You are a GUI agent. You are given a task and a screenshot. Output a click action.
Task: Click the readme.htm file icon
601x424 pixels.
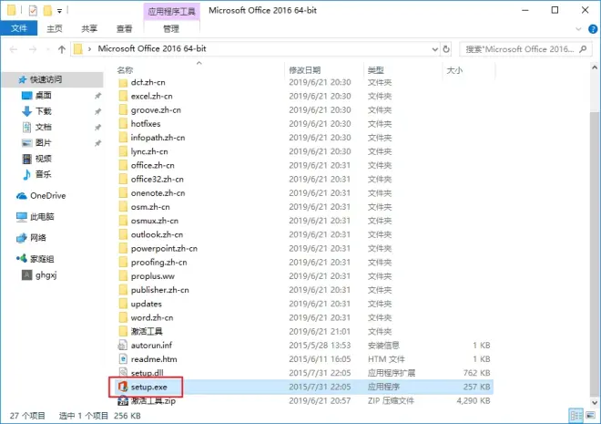124,358
